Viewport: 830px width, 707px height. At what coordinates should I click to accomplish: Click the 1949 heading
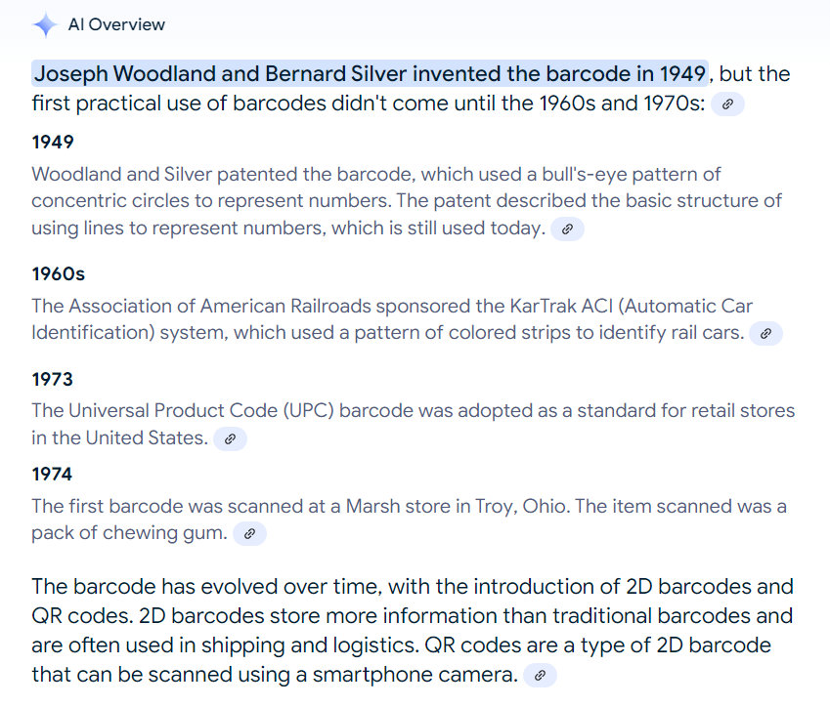tap(53, 143)
